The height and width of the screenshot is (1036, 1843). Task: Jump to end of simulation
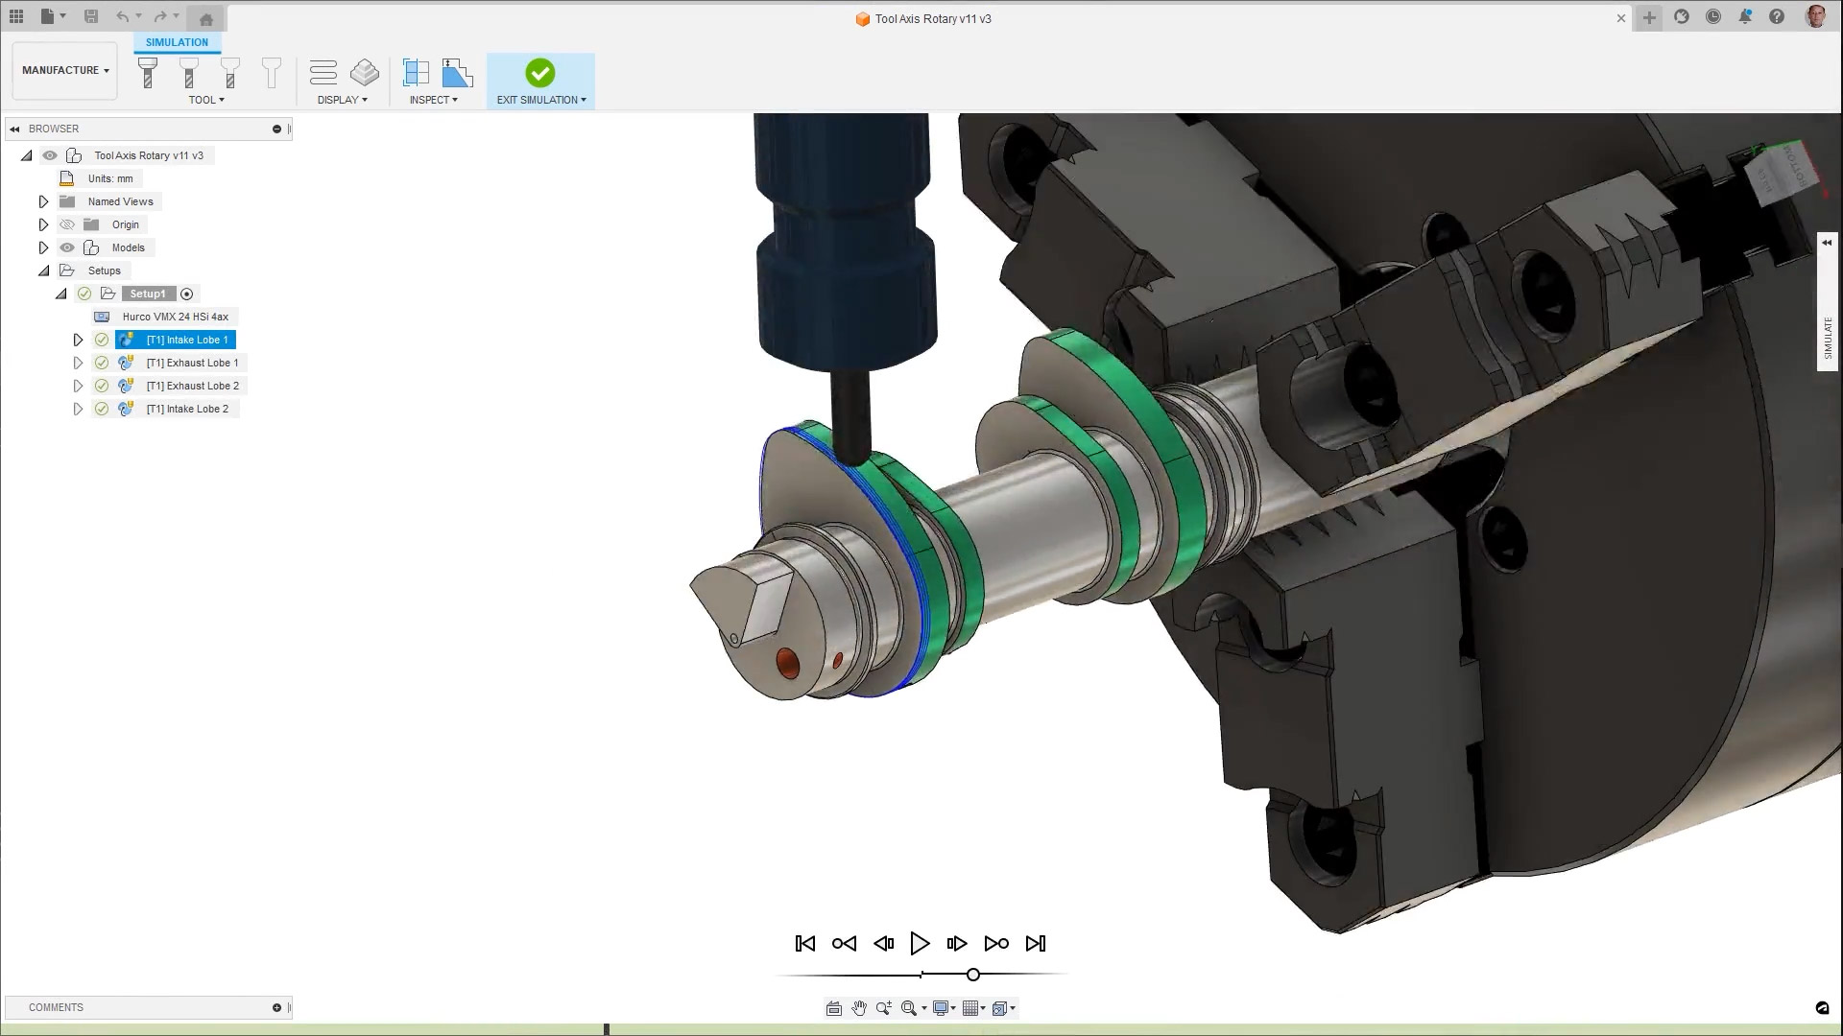pyautogui.click(x=1035, y=944)
